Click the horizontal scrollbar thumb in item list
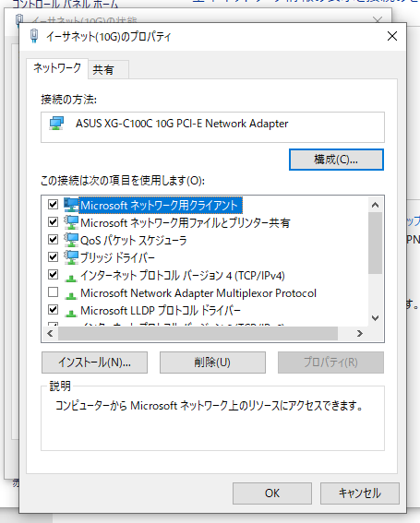The width and height of the screenshot is (420, 523). [x=198, y=334]
